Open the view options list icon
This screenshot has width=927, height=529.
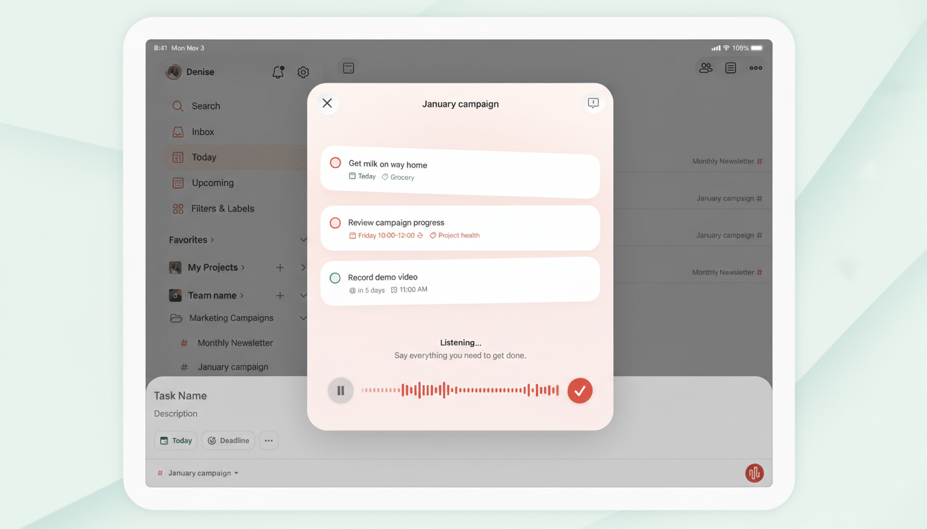[x=730, y=68]
